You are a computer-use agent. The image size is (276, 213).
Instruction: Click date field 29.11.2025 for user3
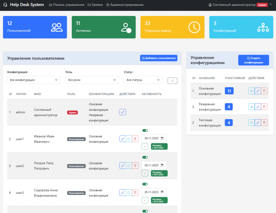pos(154,192)
